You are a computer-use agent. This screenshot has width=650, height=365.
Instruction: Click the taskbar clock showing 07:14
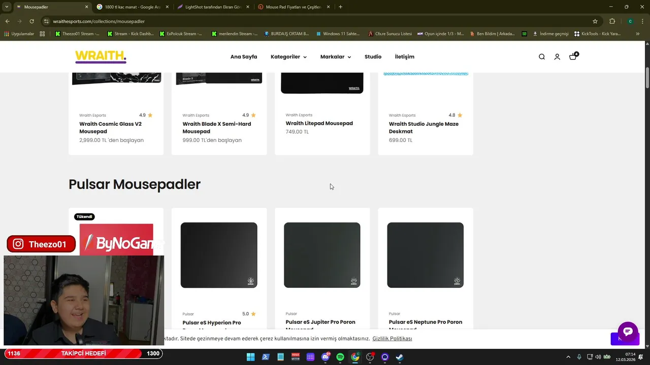[626, 357]
